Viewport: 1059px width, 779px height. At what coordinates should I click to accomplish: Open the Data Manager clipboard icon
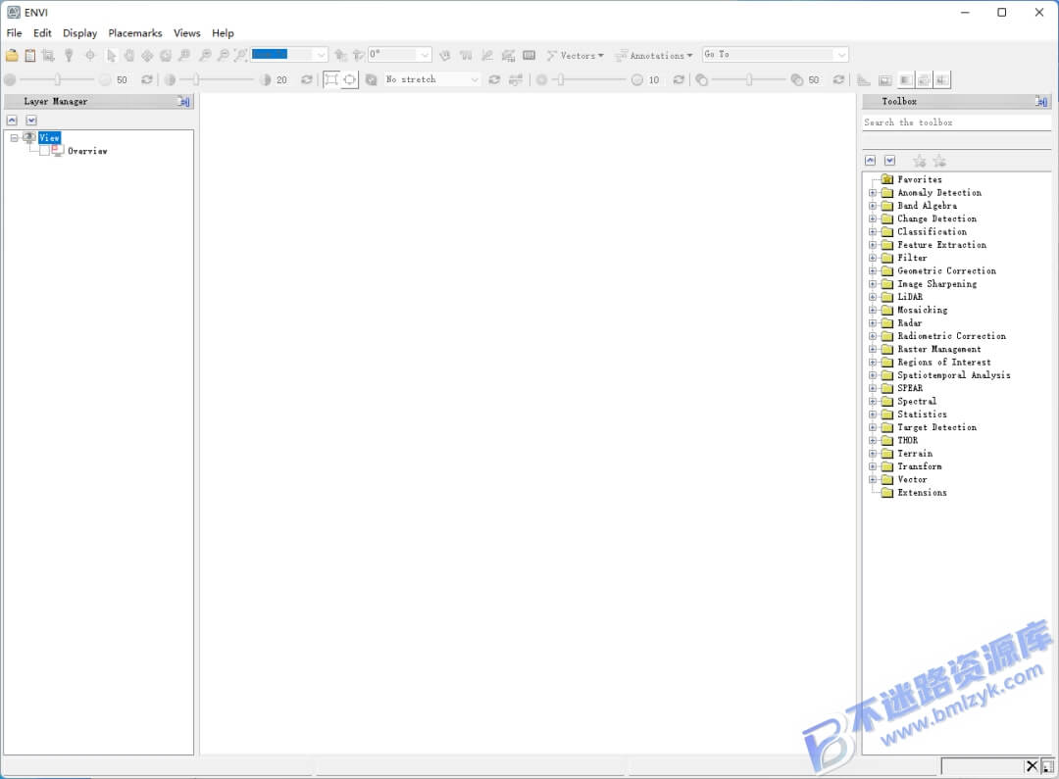[30, 55]
